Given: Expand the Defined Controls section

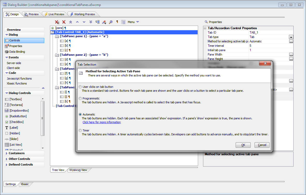Looking at the screenshot, I should 7,165.
